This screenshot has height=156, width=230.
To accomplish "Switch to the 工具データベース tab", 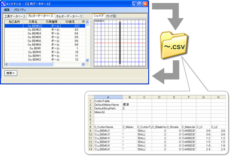I will [15, 16].
